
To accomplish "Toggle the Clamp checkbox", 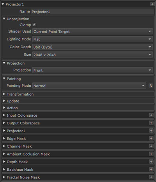I will pos(34,24).
